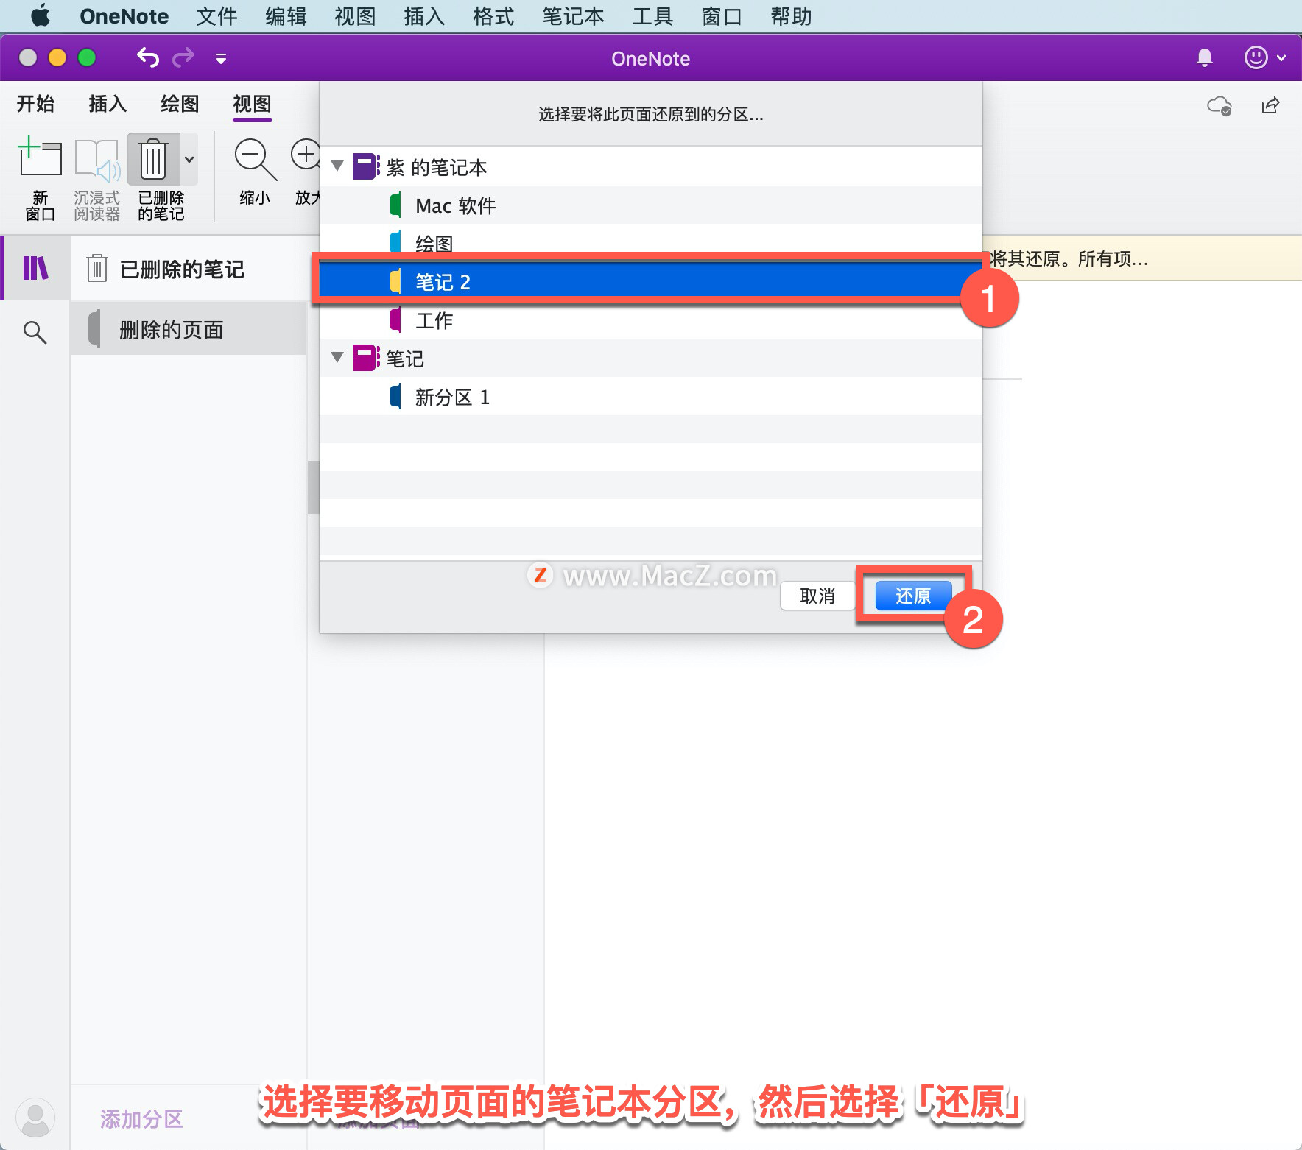Click the New Window (新窗口) icon
Viewport: 1302px width, 1150px height.
40,157
